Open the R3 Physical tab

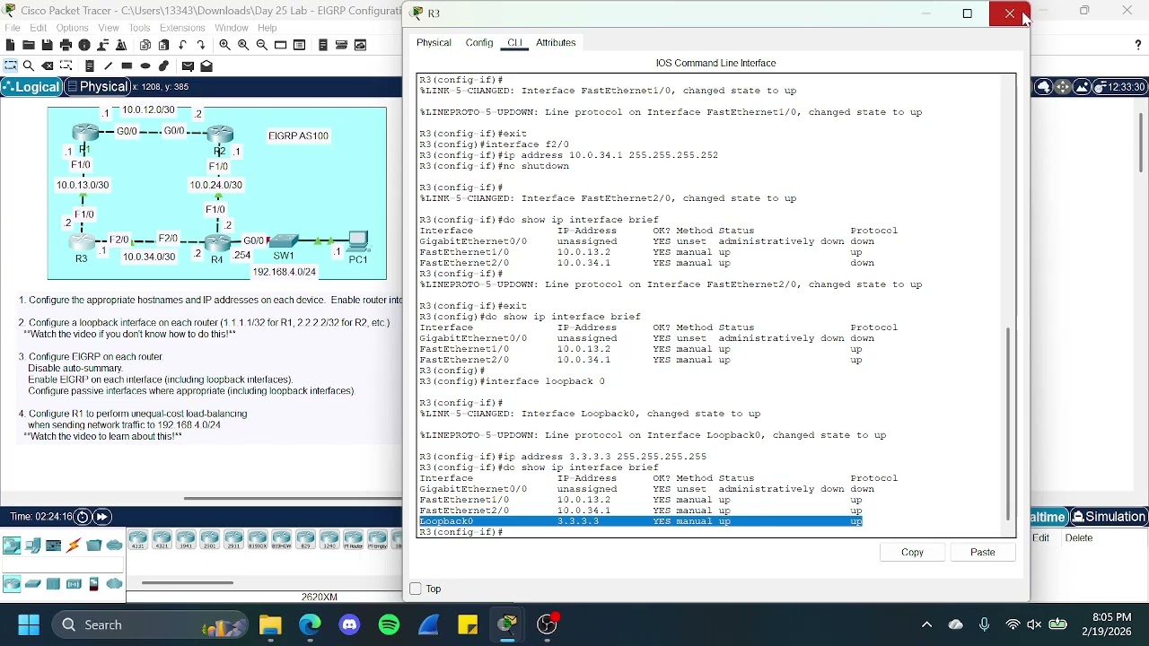tap(434, 42)
